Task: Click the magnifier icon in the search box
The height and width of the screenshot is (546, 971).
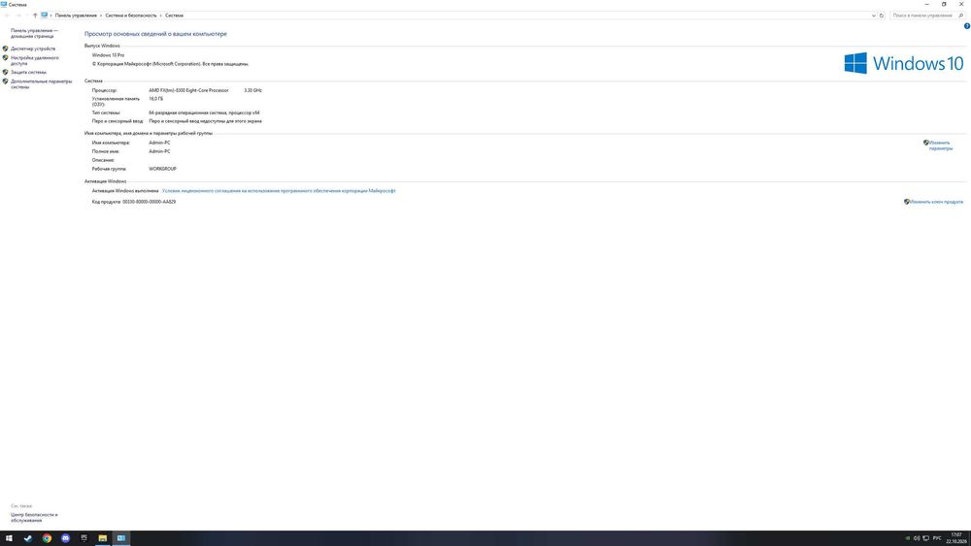Action: (961, 16)
